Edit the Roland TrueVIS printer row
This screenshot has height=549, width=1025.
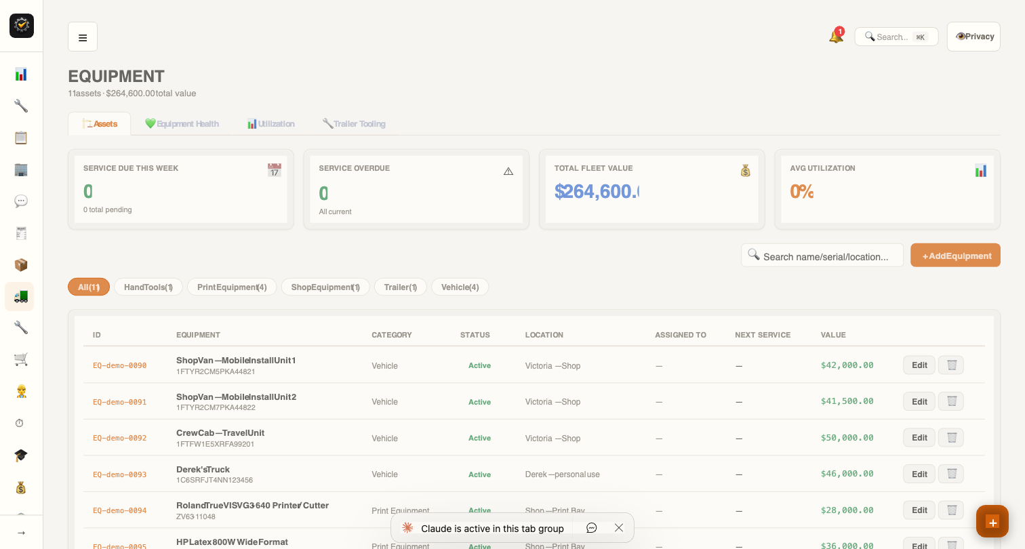[919, 510]
